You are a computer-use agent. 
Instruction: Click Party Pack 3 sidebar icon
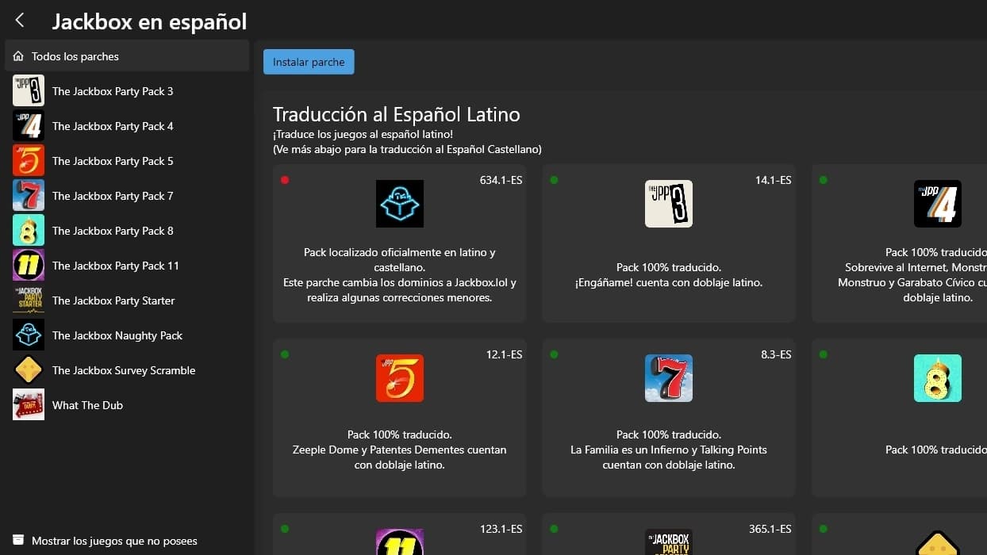[x=29, y=90]
